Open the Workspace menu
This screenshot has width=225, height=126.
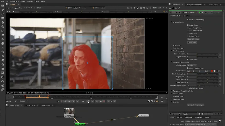[14, 1]
